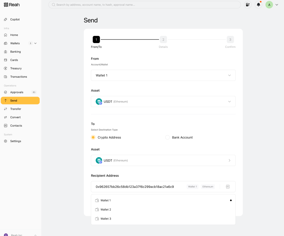Open the gas station icon in top bar
The height and width of the screenshot is (236, 284).
tap(248, 5)
